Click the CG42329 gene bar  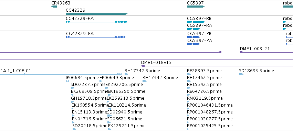coord(97,14)
